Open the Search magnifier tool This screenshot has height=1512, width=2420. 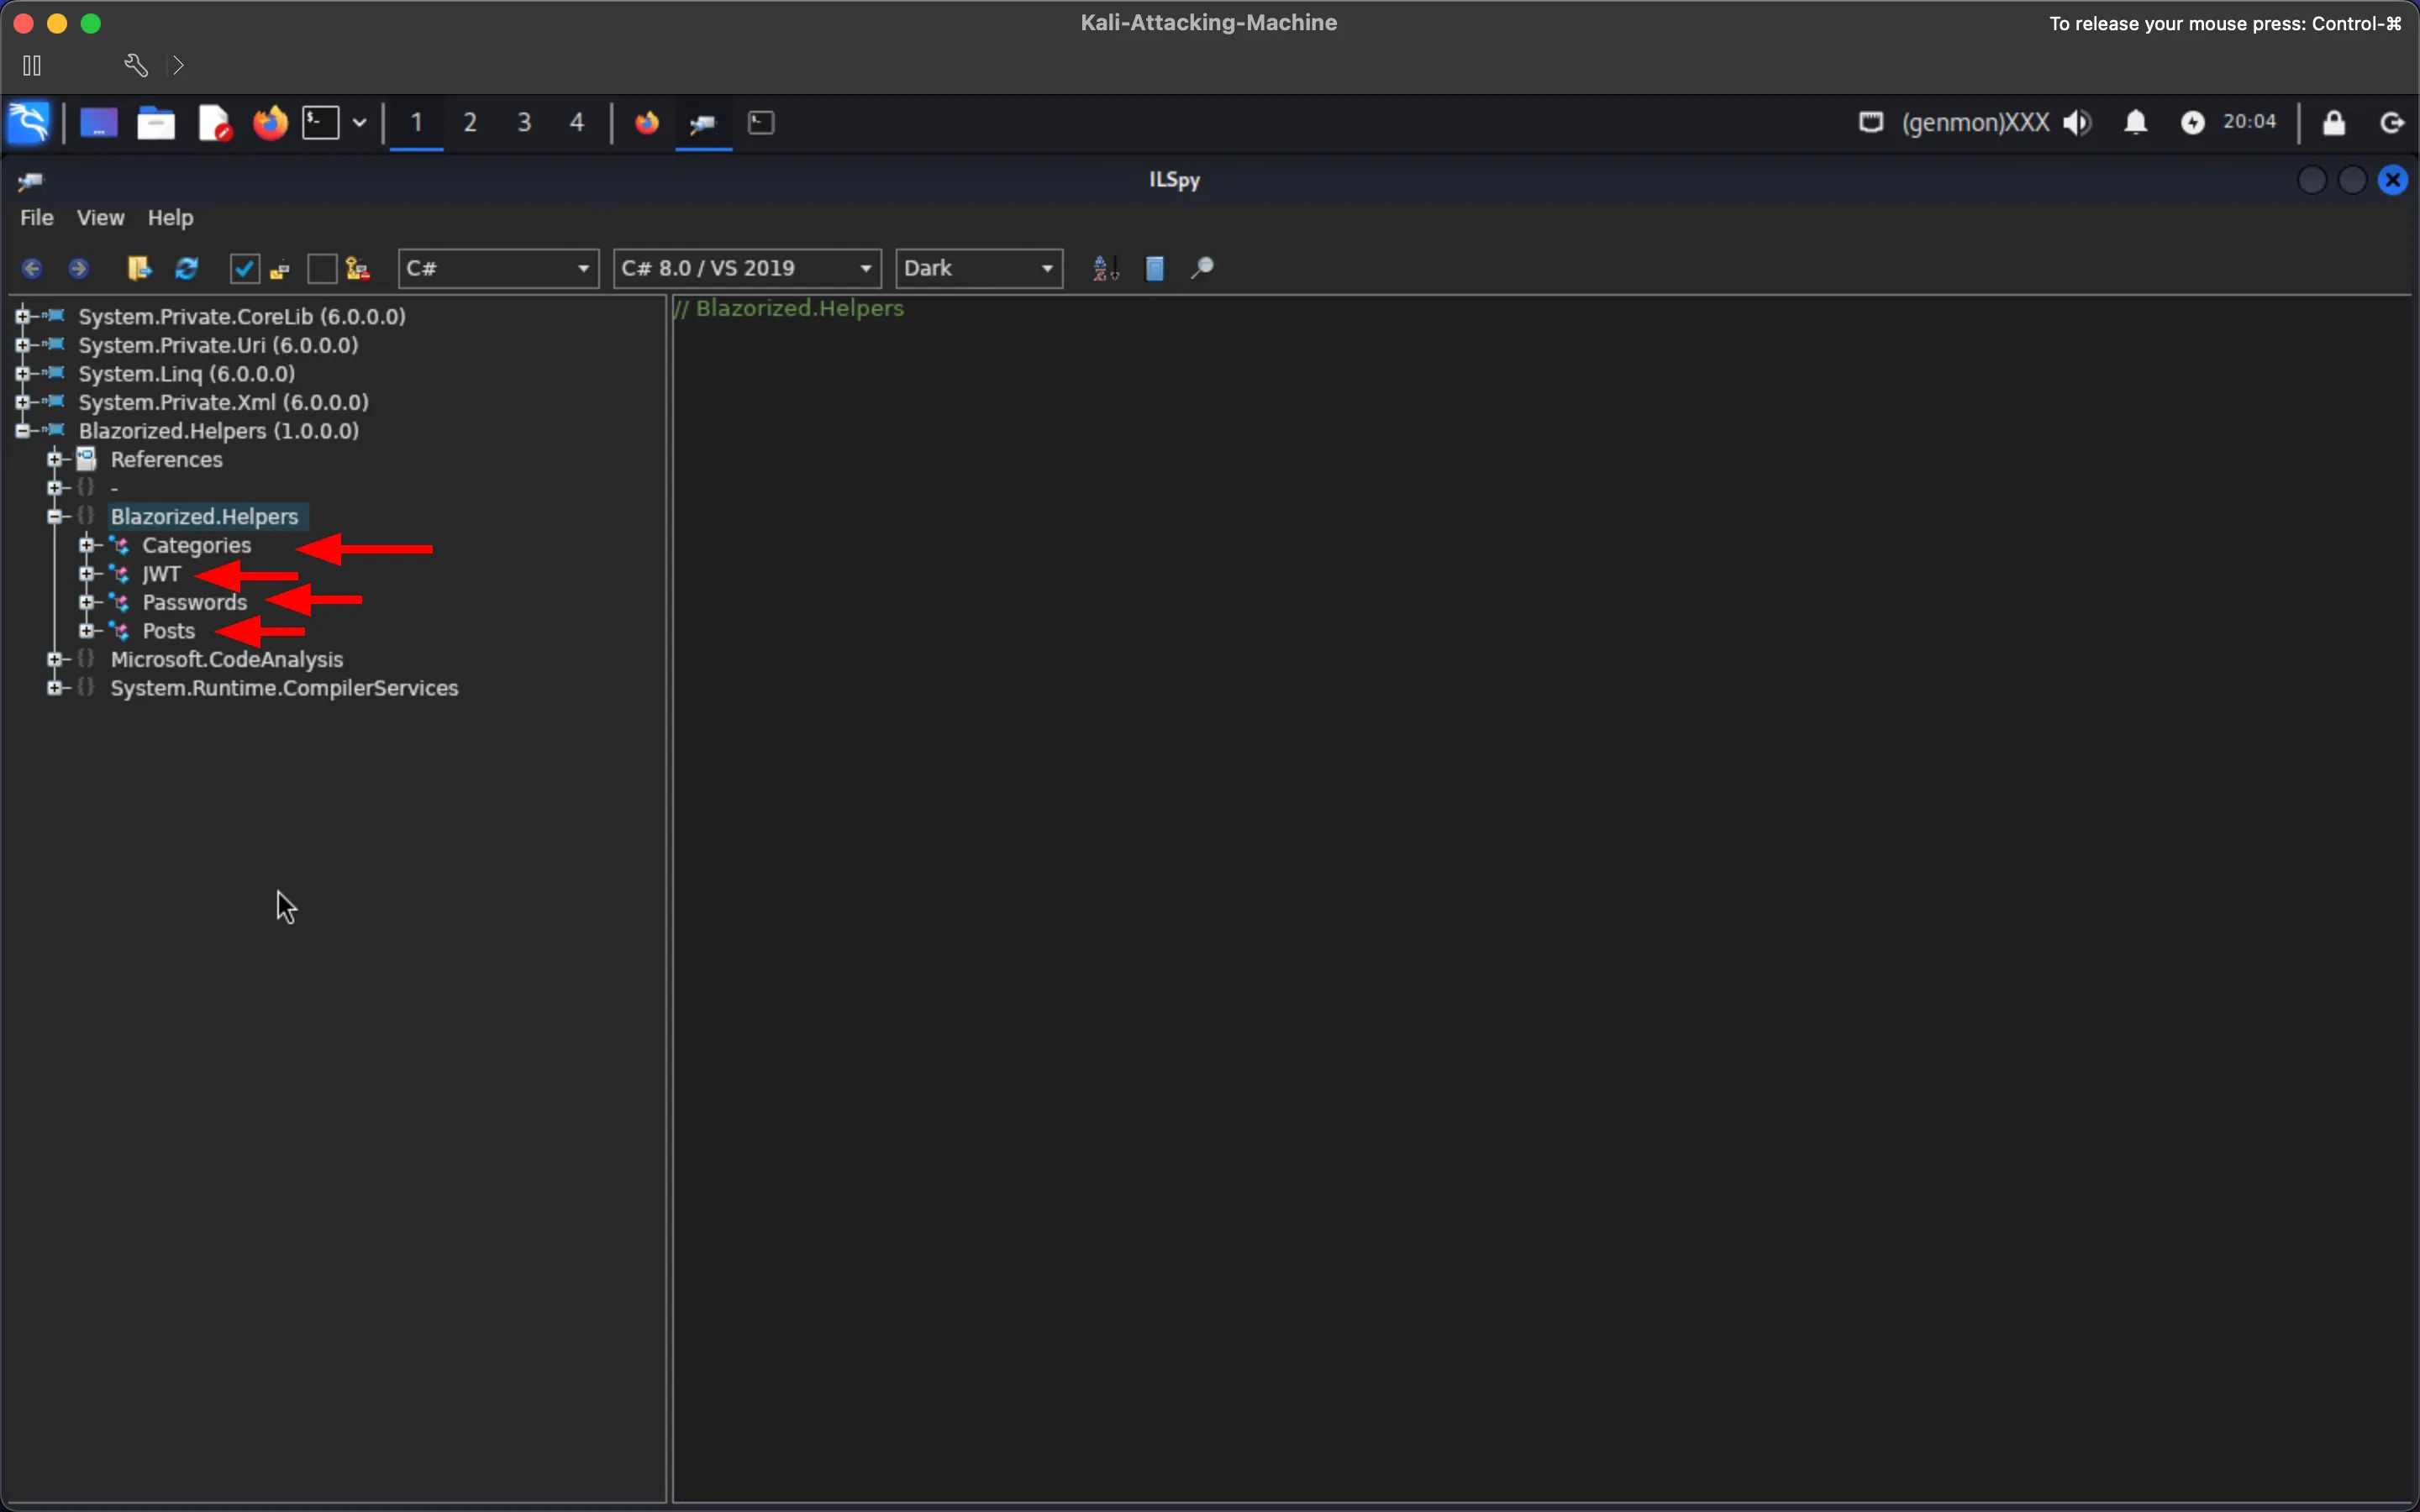[x=1202, y=268]
